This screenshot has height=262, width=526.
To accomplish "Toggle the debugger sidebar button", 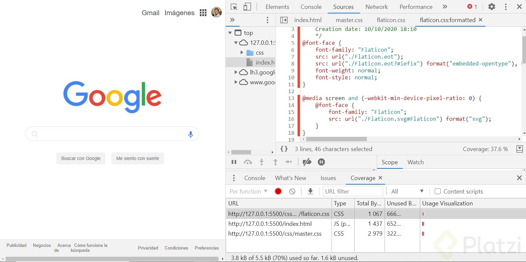I will tap(520, 149).
